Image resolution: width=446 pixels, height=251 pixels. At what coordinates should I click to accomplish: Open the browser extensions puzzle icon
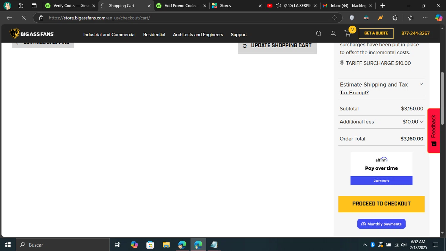coord(395,18)
